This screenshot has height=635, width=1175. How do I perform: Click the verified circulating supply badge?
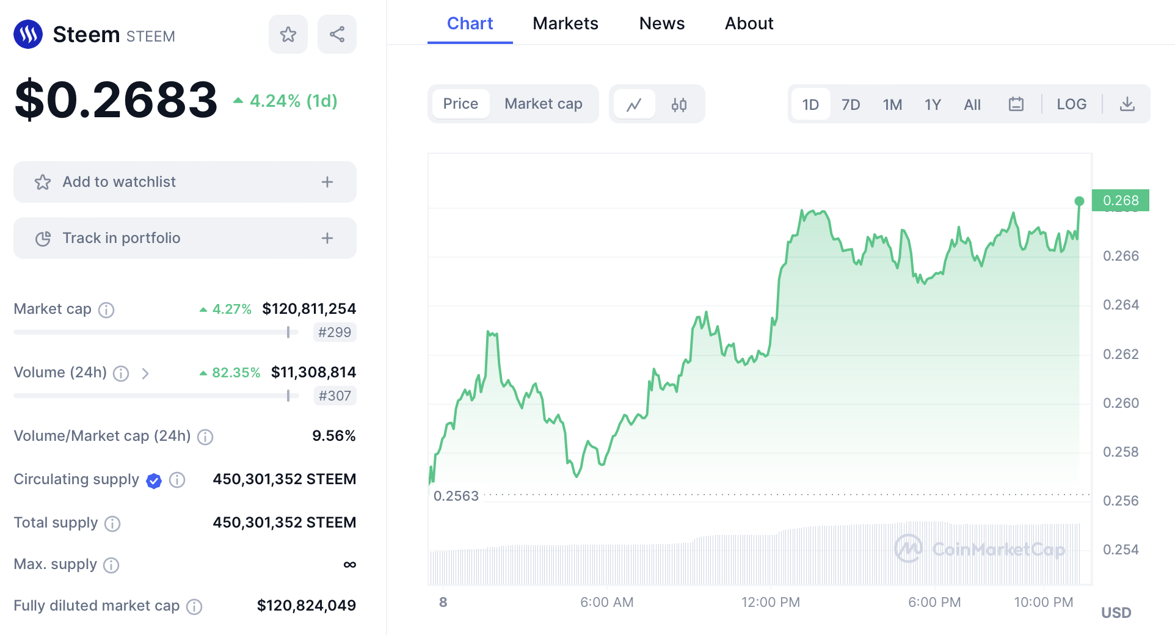[154, 481]
